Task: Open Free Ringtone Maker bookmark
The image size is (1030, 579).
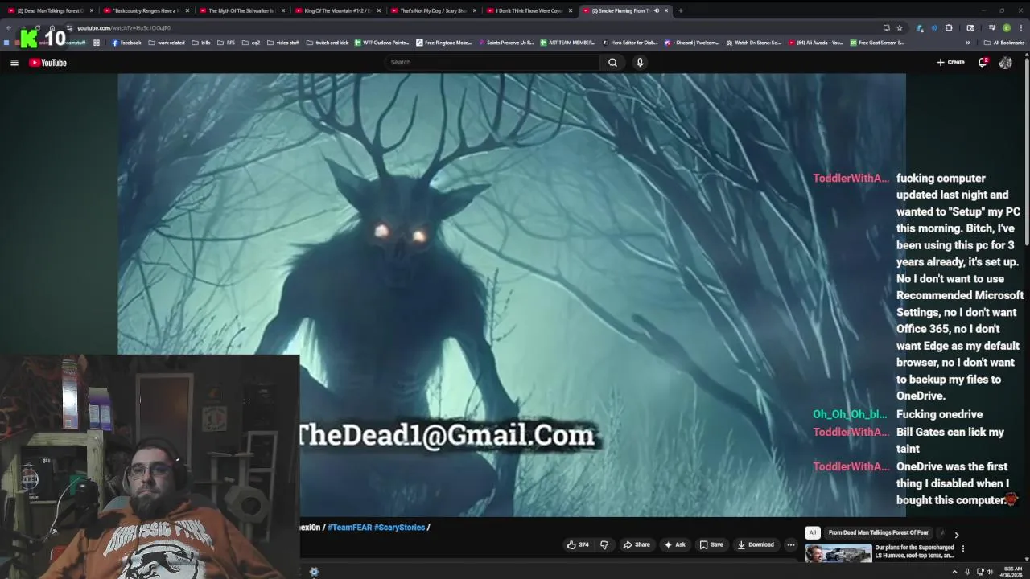Action: coord(443,43)
